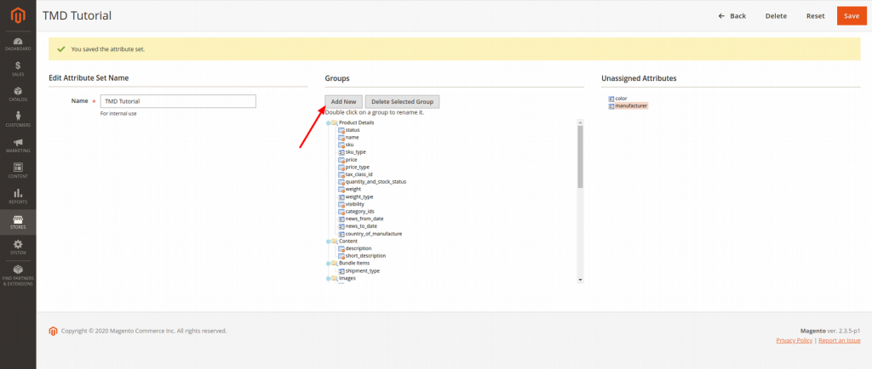Open the Privacy Policy link

point(795,340)
